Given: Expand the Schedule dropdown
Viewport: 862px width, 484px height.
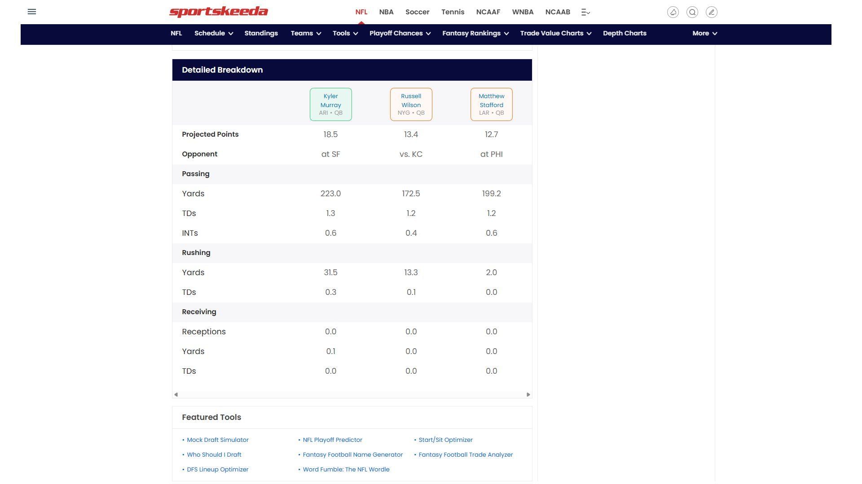Looking at the screenshot, I should [x=214, y=33].
